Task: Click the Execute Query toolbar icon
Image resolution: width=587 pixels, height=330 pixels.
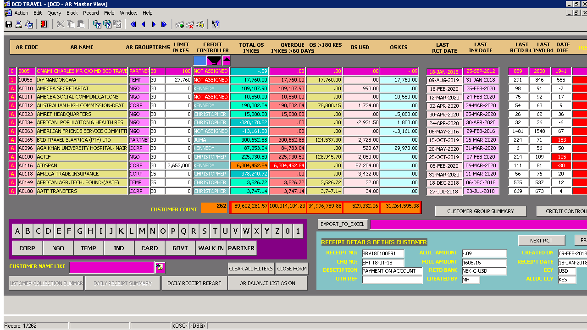Action: (107, 24)
